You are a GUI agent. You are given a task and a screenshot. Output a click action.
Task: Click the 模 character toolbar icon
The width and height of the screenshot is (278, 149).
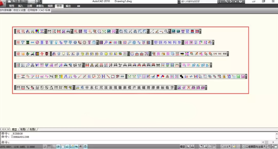tap(130, 88)
